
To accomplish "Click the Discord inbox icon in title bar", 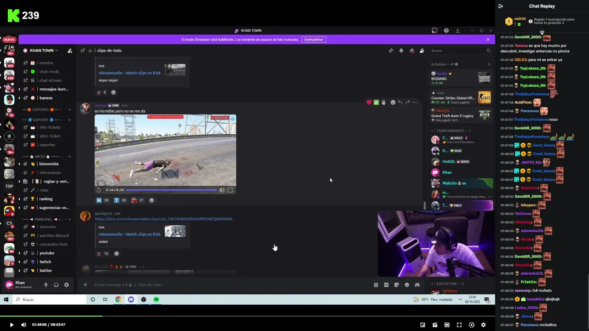I will [x=434, y=31].
